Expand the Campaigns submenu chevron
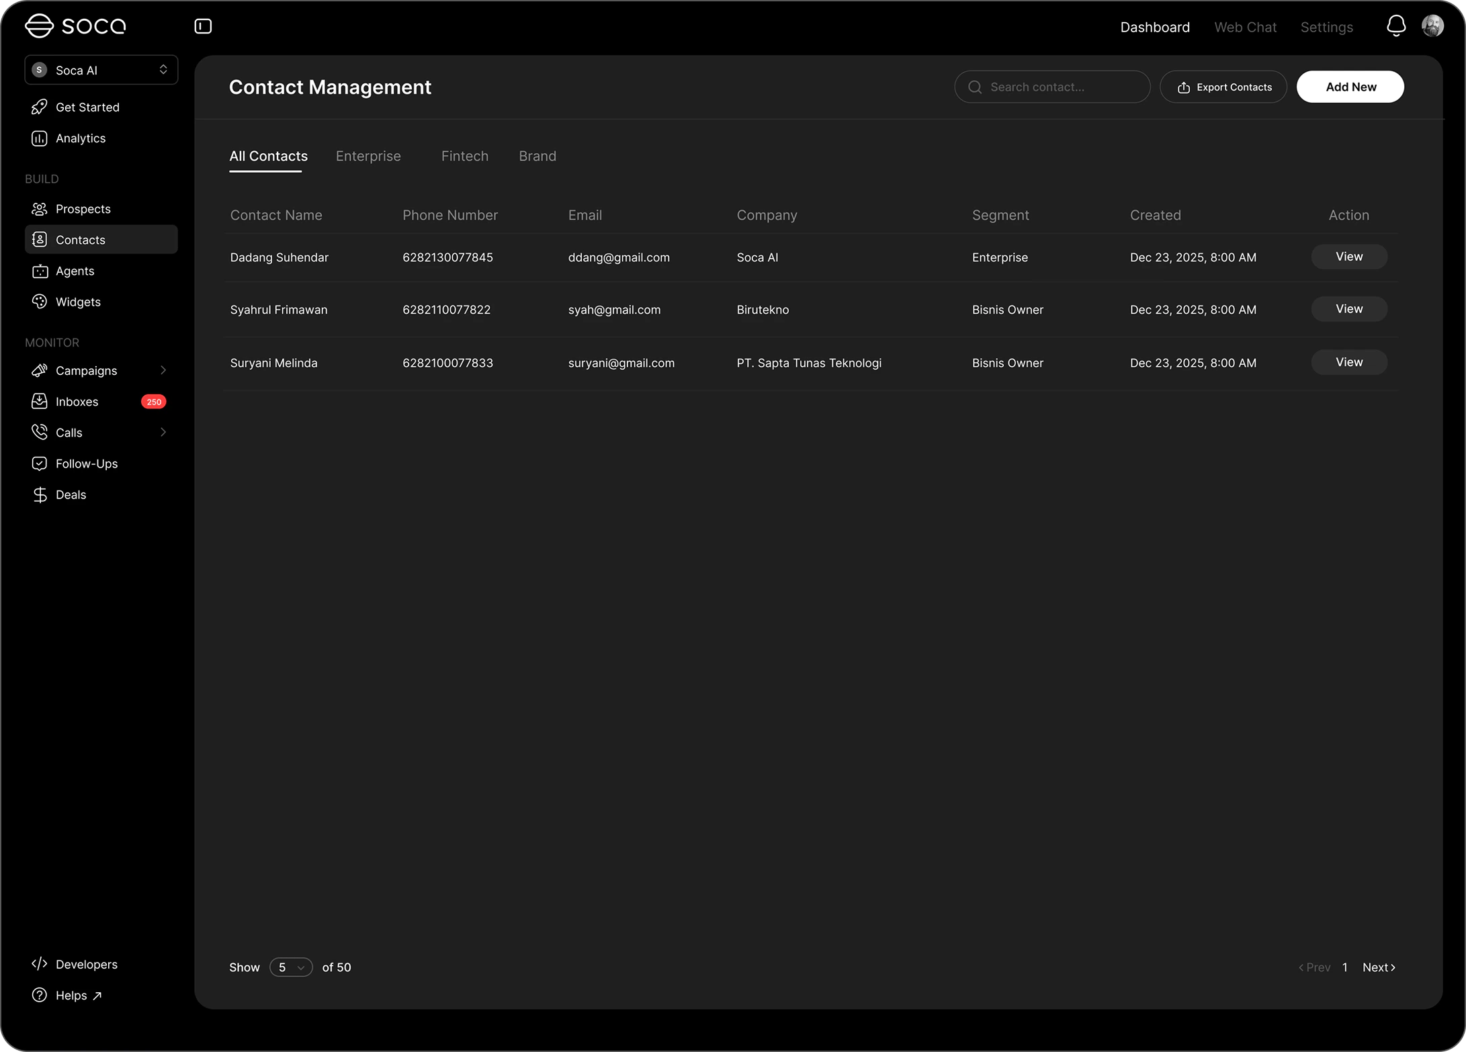1466x1052 pixels. click(x=163, y=370)
